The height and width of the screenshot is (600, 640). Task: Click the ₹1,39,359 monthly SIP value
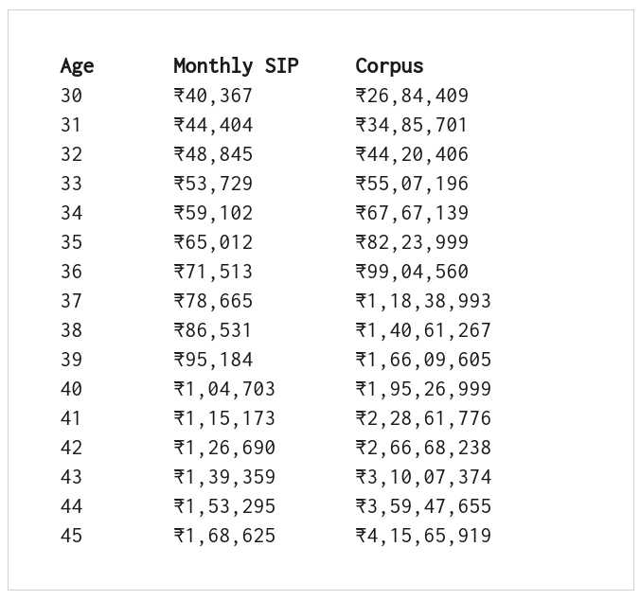tap(224, 478)
